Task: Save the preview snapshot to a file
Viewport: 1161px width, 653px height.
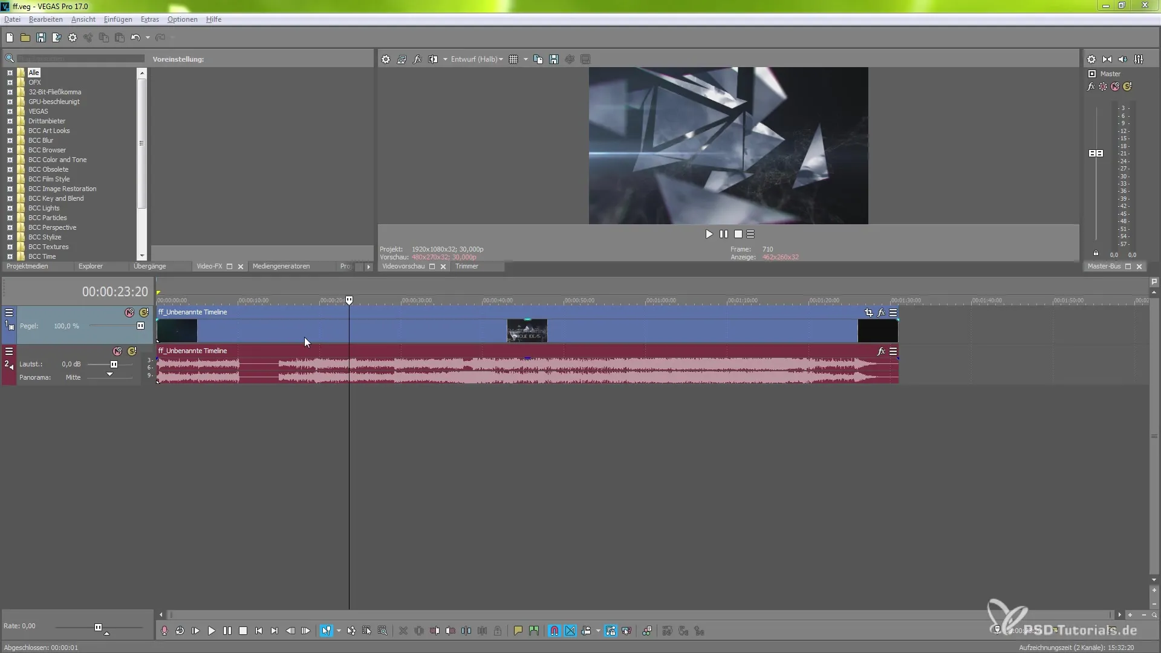Action: (x=554, y=59)
